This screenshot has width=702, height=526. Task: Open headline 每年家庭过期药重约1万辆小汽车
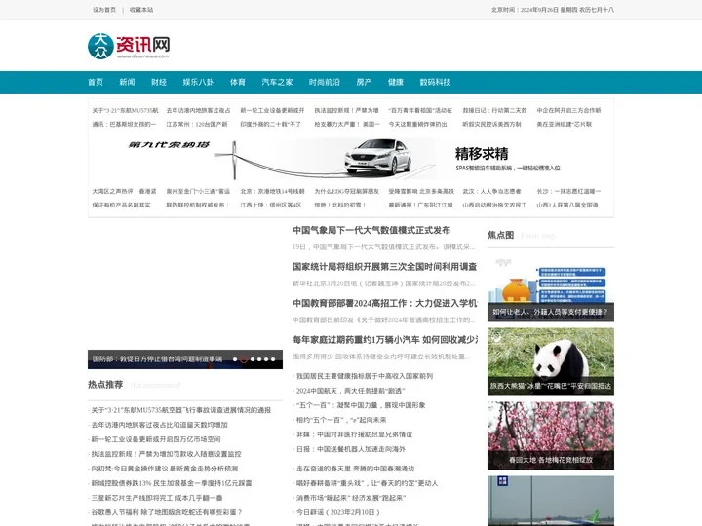coord(384,340)
